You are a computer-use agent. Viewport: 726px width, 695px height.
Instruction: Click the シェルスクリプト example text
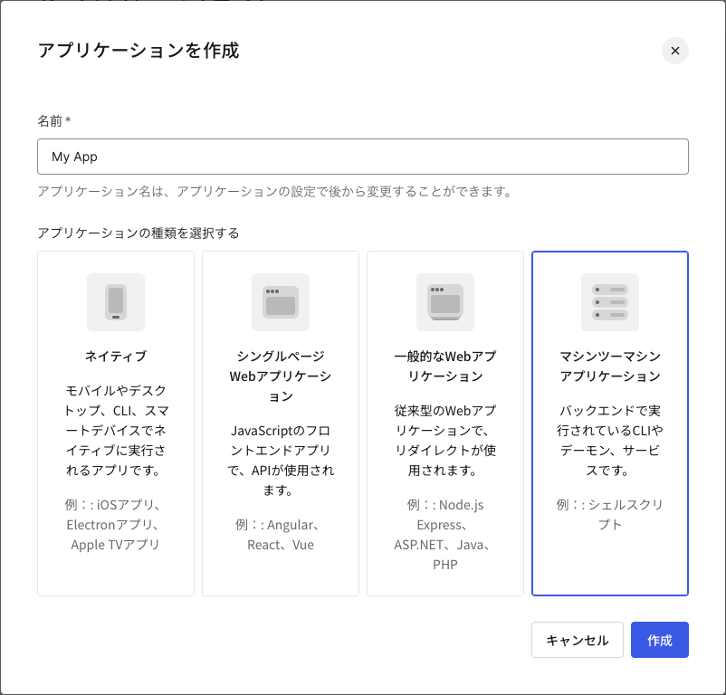click(610, 515)
